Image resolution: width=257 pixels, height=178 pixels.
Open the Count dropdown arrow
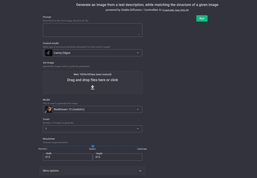click(138, 129)
